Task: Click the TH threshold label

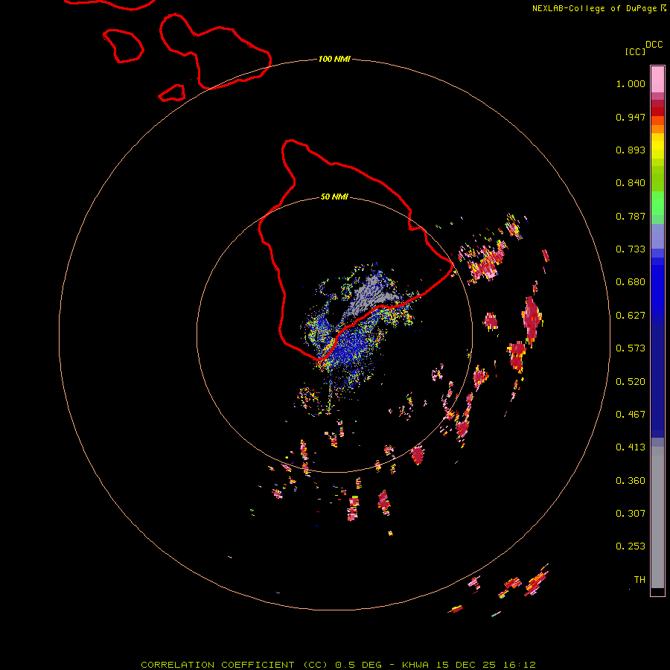Action: [639, 580]
